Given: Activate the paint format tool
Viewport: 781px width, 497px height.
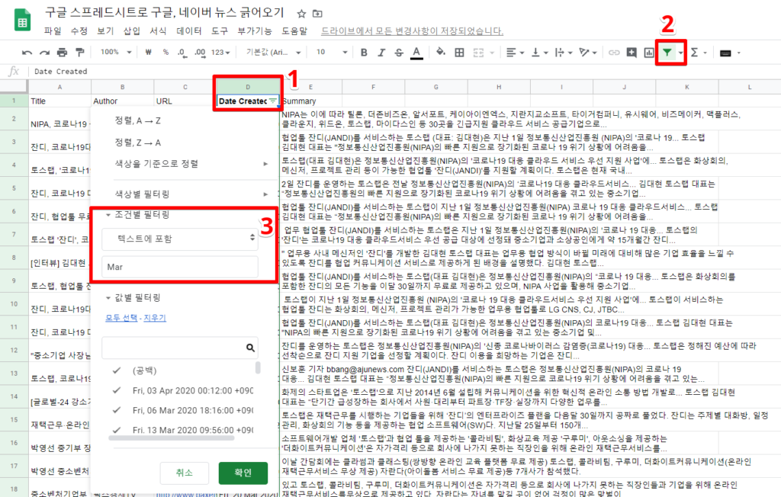Looking at the screenshot, I should [79, 53].
